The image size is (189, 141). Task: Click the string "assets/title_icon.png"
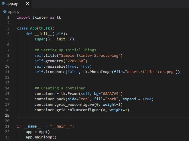150,72
